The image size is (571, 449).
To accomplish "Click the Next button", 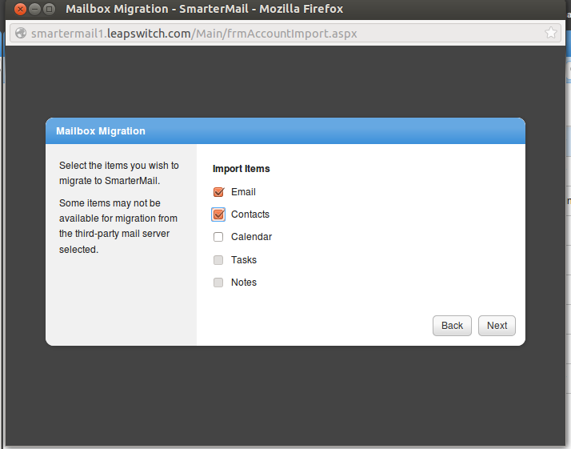I will [497, 326].
